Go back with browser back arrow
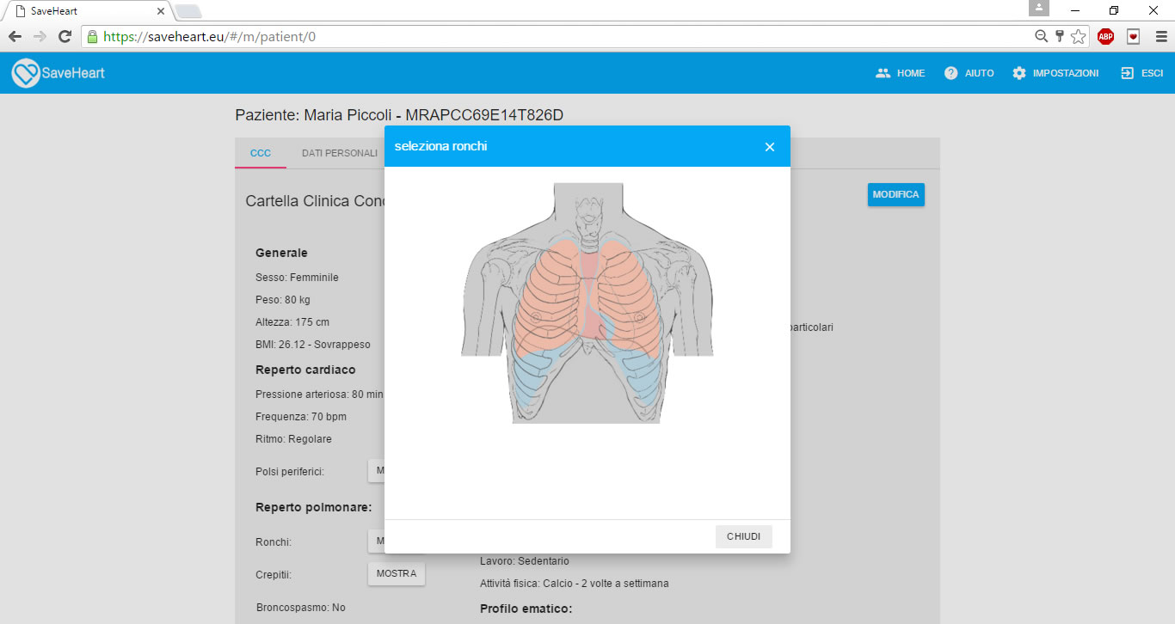Screen dimensions: 1175x624 [x=15, y=37]
